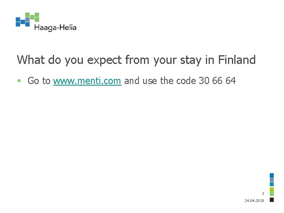Click the word 'What' starting the title
The height and width of the screenshot is (213, 284).
coord(31,60)
